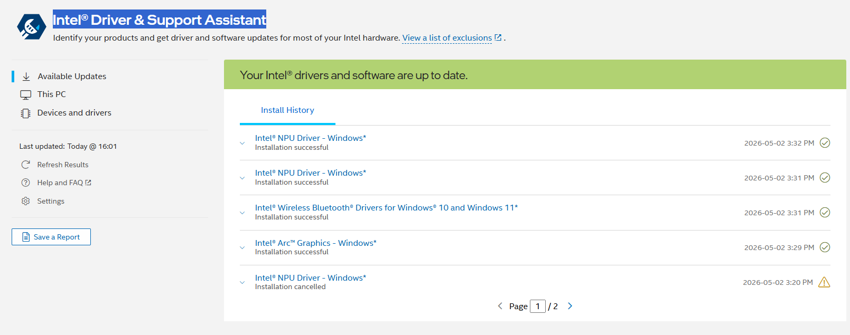Image resolution: width=850 pixels, height=335 pixels.
Task: Click the page number input field
Action: (538, 306)
